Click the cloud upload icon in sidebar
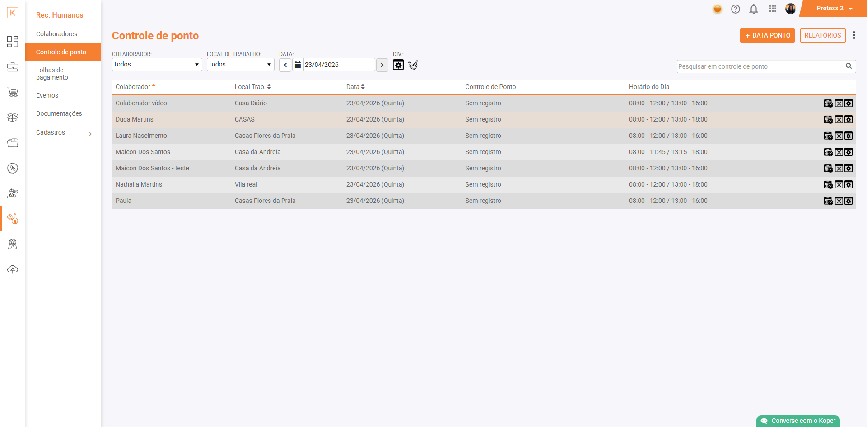Viewport: 867px width, 427px height. [13, 269]
